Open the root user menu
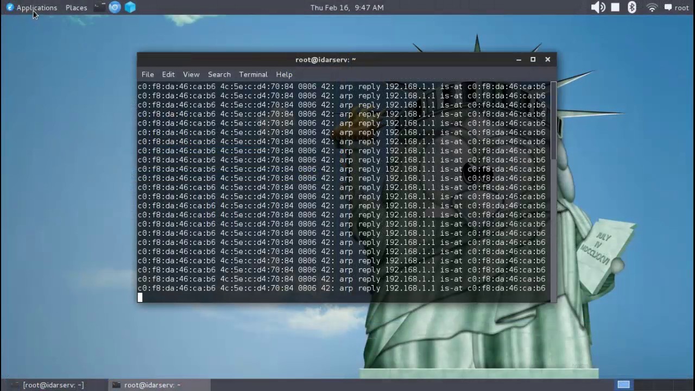 pyautogui.click(x=677, y=8)
